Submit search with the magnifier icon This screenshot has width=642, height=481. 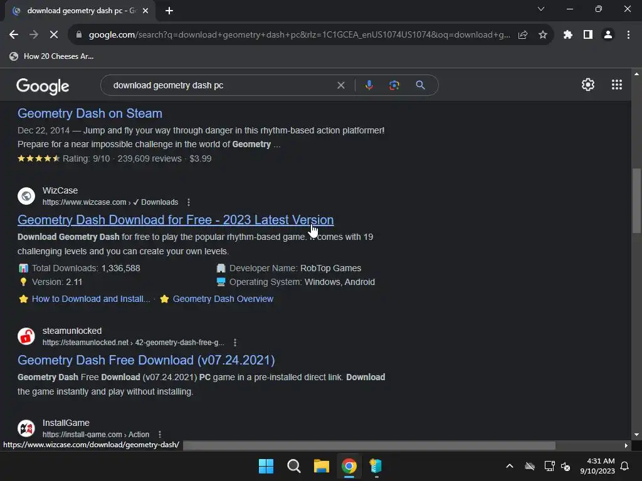tap(420, 85)
